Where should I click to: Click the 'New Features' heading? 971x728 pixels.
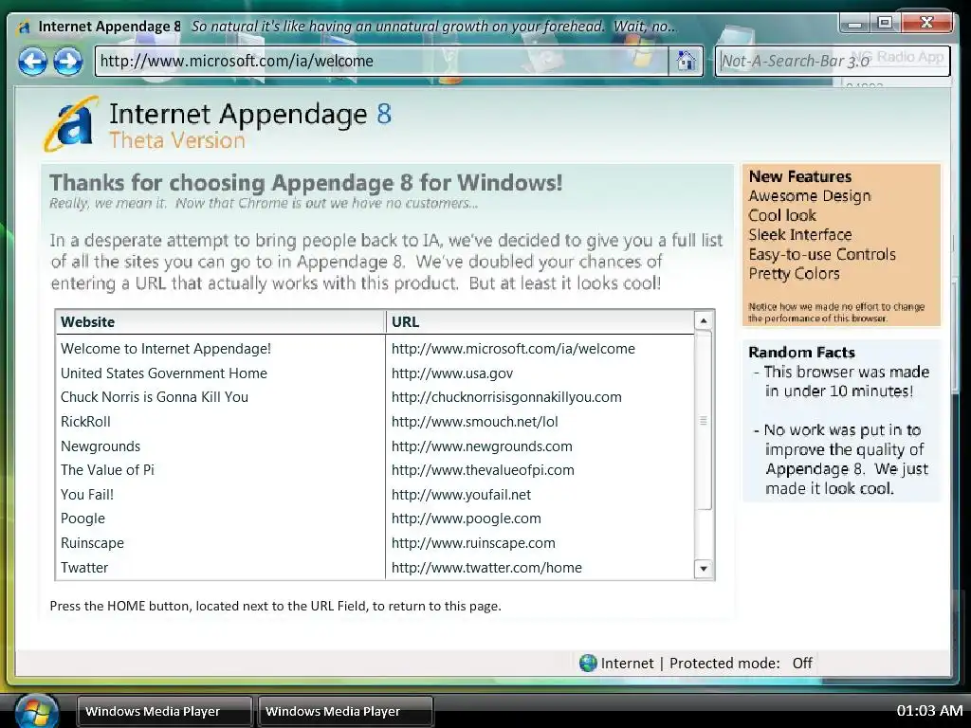pos(800,176)
